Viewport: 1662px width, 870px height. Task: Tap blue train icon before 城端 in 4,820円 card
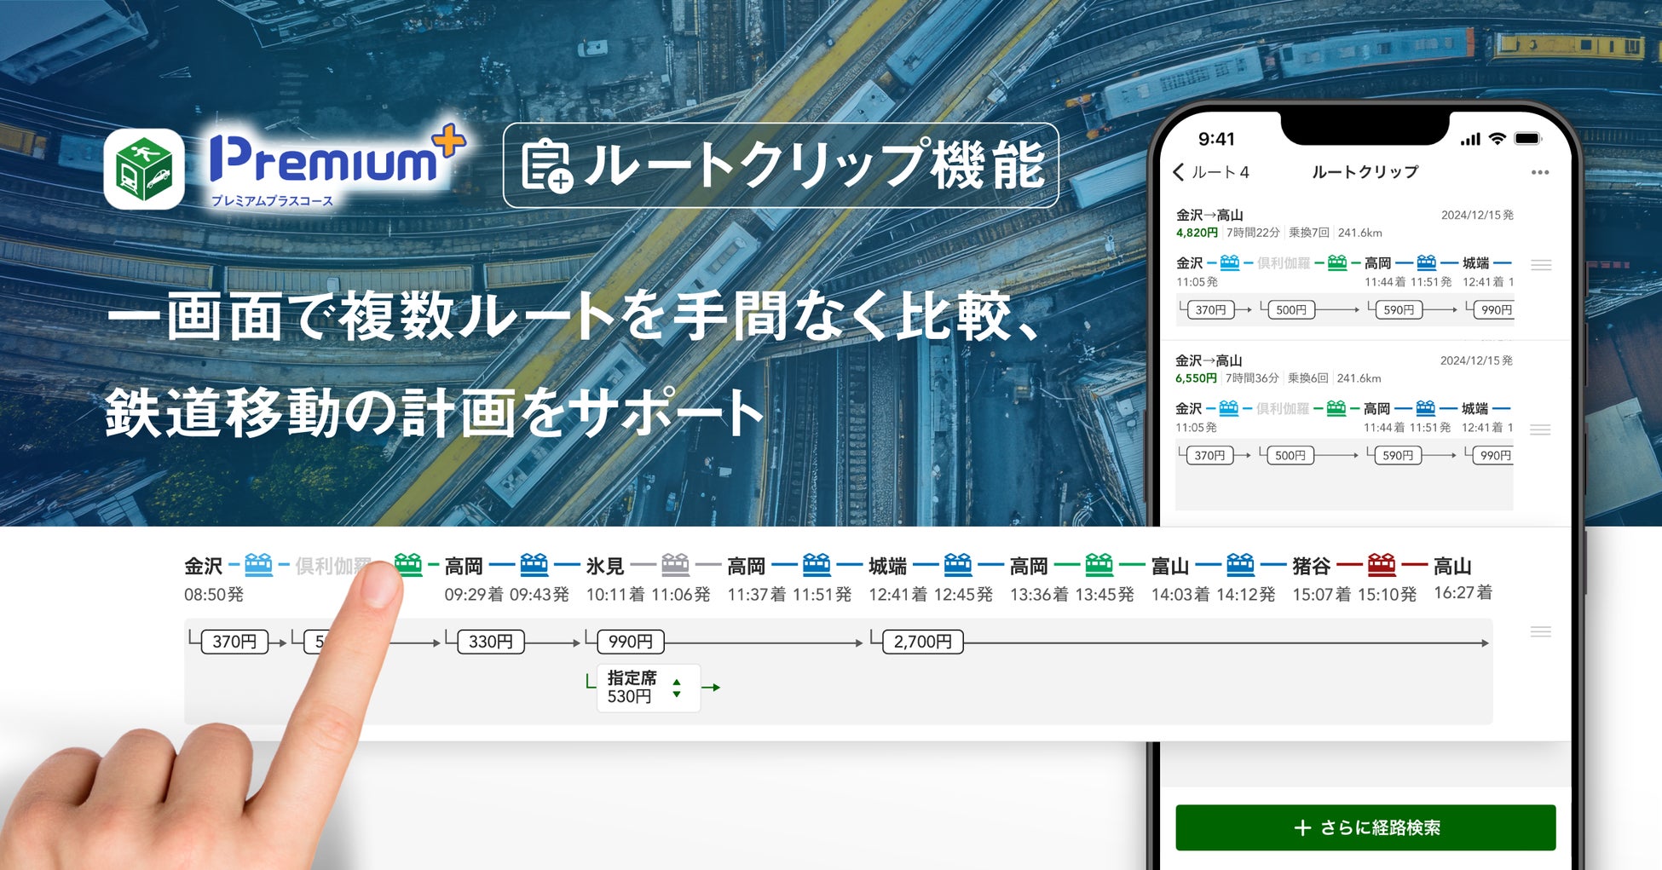pos(1426,262)
